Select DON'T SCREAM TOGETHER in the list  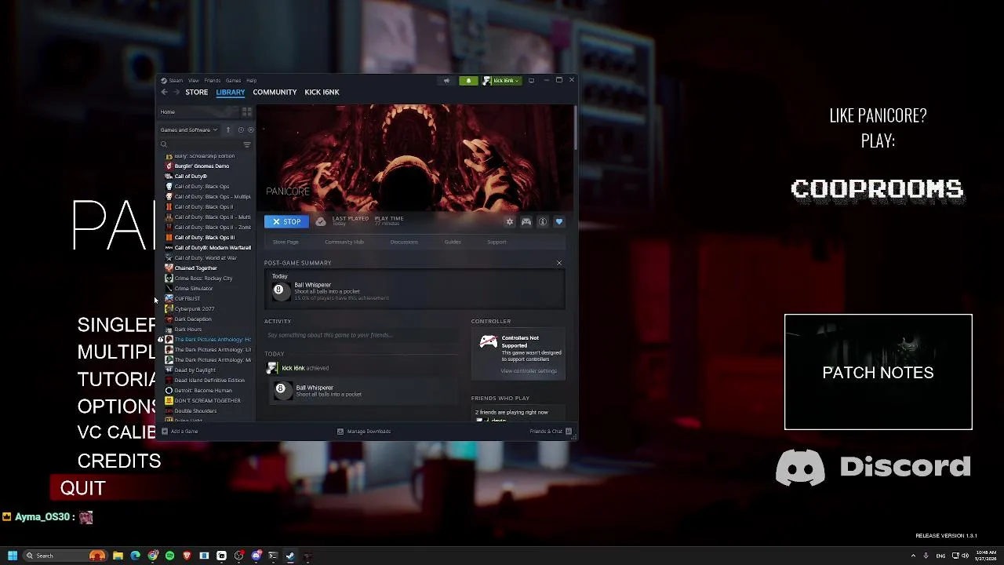click(x=207, y=400)
